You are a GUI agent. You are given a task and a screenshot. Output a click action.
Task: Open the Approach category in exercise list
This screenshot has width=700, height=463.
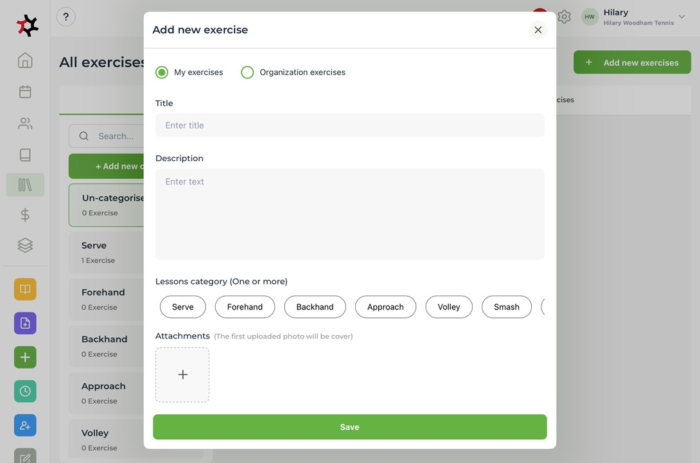point(103,392)
